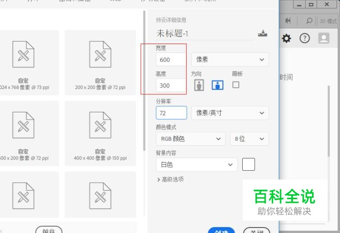
Task: Click the 宽度 width field showing 600
Action: click(171, 59)
